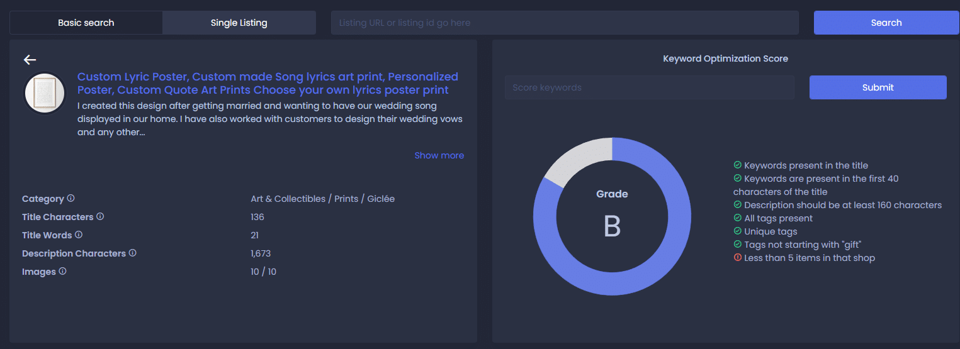Click the Title Words info icon
This screenshot has width=960, height=349.
click(79, 235)
